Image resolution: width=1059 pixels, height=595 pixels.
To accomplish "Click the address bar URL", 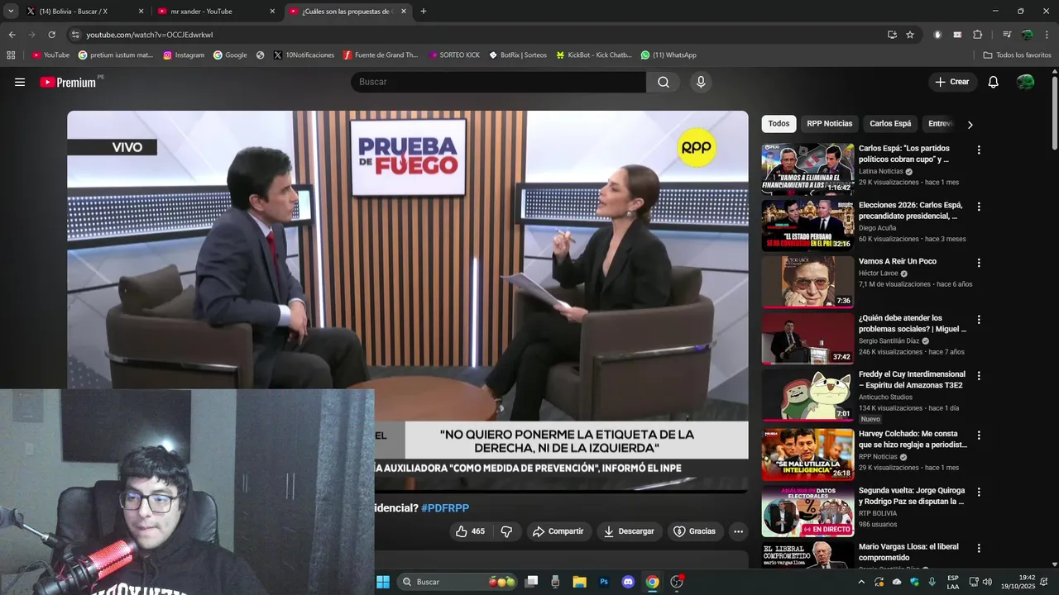I will click(x=150, y=35).
